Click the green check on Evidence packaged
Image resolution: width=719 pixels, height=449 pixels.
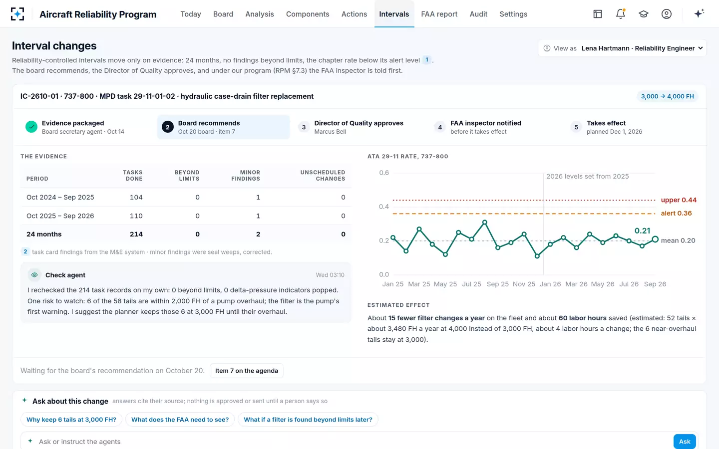pyautogui.click(x=31, y=127)
